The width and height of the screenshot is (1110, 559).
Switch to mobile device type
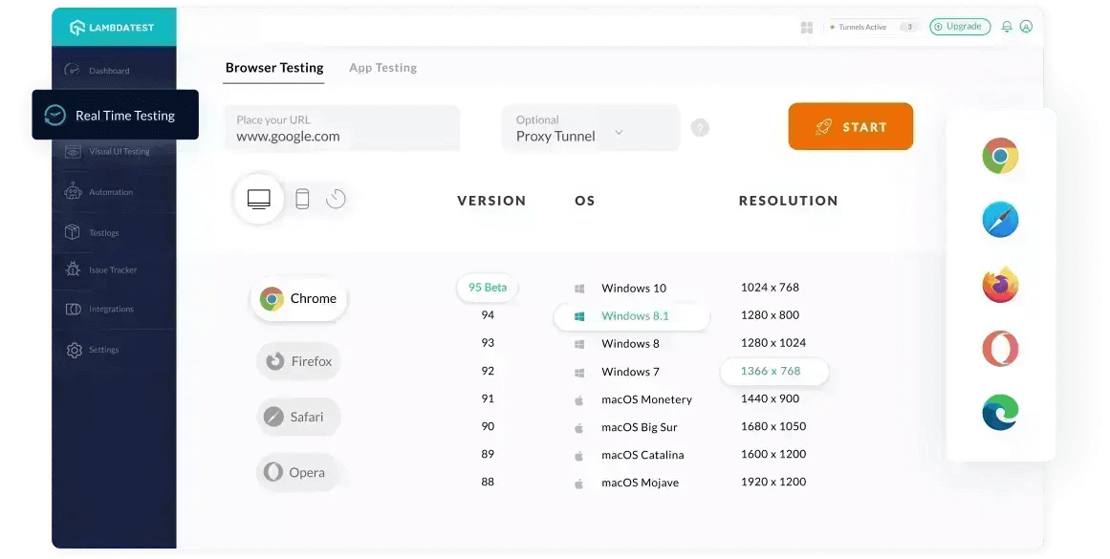tap(302, 199)
